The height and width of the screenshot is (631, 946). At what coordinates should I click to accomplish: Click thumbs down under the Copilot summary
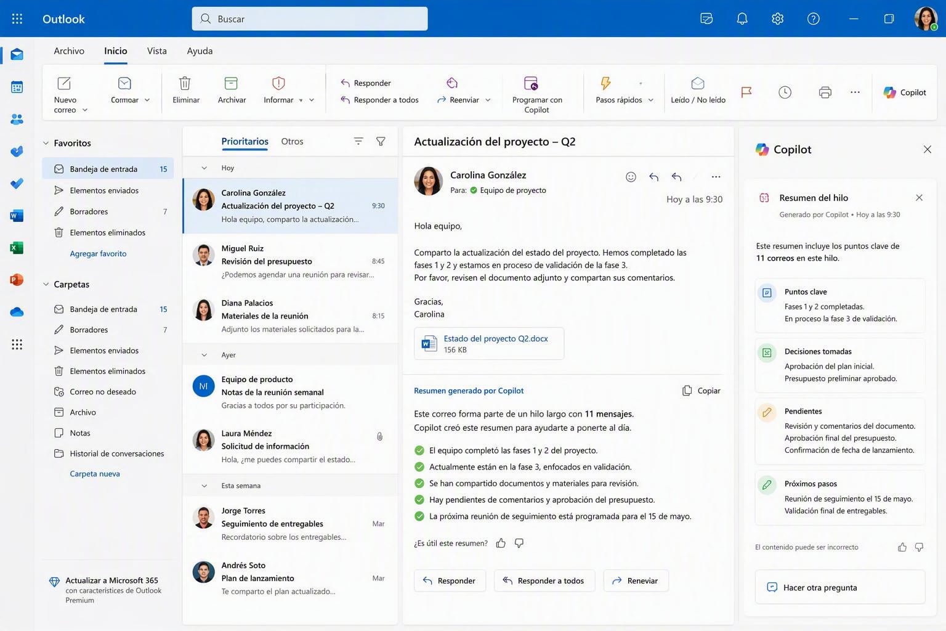tap(519, 543)
